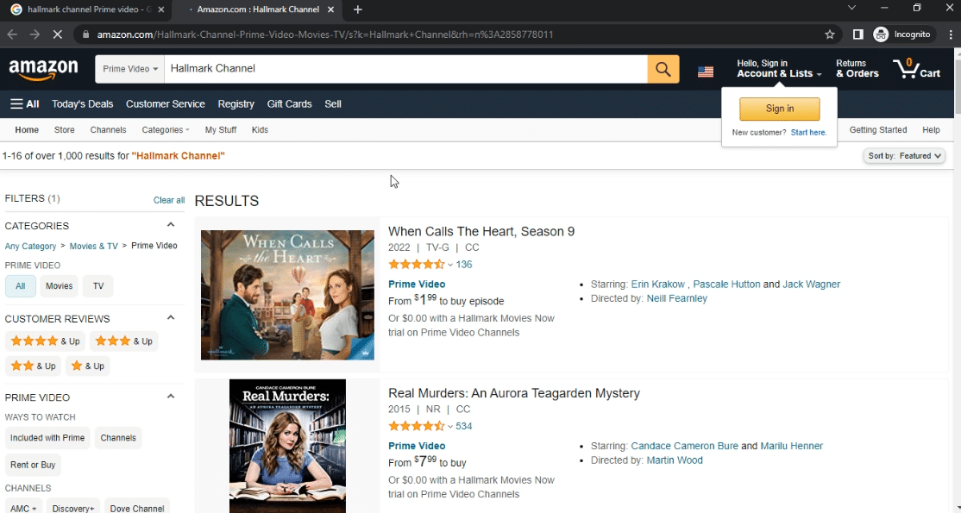Toggle the Channels ways-to-watch filter chip

[x=118, y=438]
